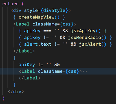Click the closing div tag
Image resolution: width=116 pixels, height=104 pixels.
[x=16, y=92]
